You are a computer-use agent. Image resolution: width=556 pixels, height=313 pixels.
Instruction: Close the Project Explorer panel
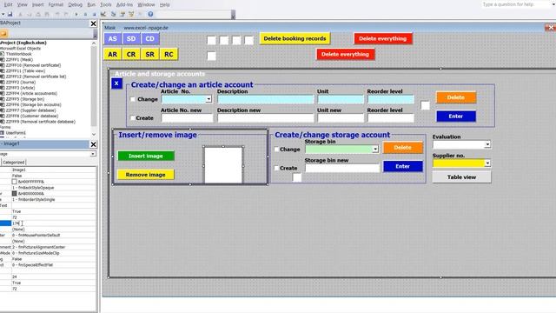tap(93, 23)
